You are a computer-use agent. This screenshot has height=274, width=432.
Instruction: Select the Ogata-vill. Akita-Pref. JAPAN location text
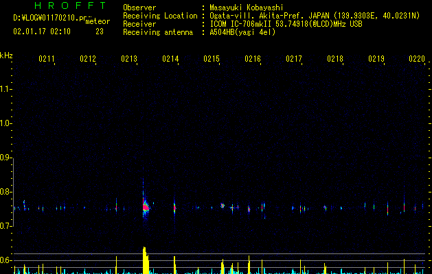pos(315,16)
